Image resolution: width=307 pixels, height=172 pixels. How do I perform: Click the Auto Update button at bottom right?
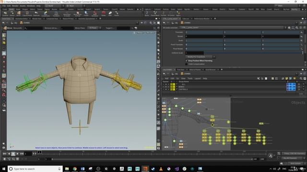coord(295,163)
